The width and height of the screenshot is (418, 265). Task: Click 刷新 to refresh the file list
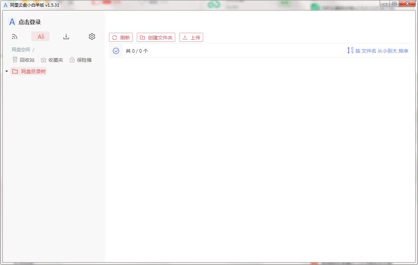[121, 37]
